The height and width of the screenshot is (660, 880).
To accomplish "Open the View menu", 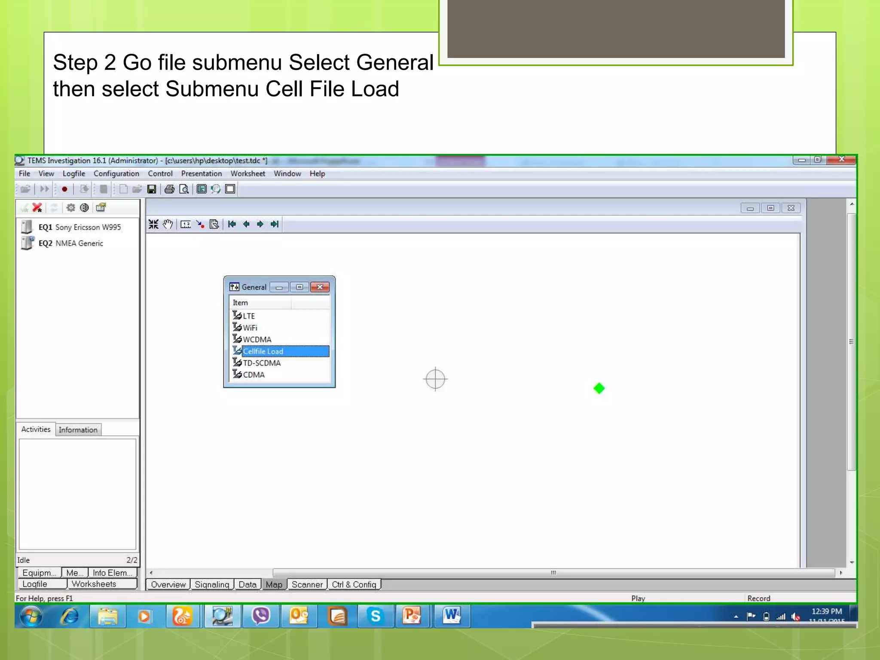I will pyautogui.click(x=46, y=174).
